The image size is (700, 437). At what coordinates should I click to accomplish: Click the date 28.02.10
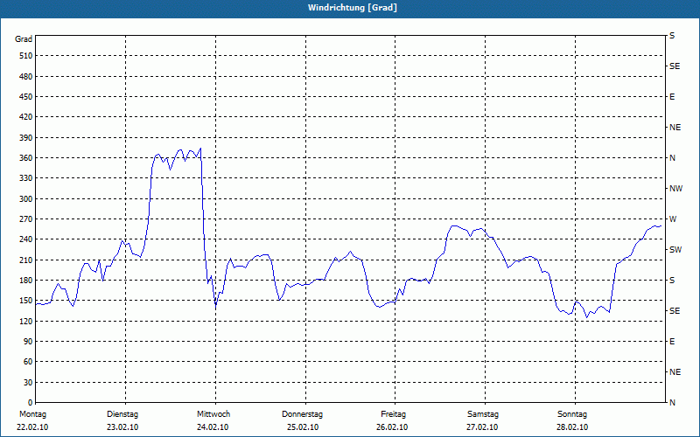(x=572, y=427)
